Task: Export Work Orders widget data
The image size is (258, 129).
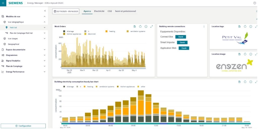Action: (135, 27)
